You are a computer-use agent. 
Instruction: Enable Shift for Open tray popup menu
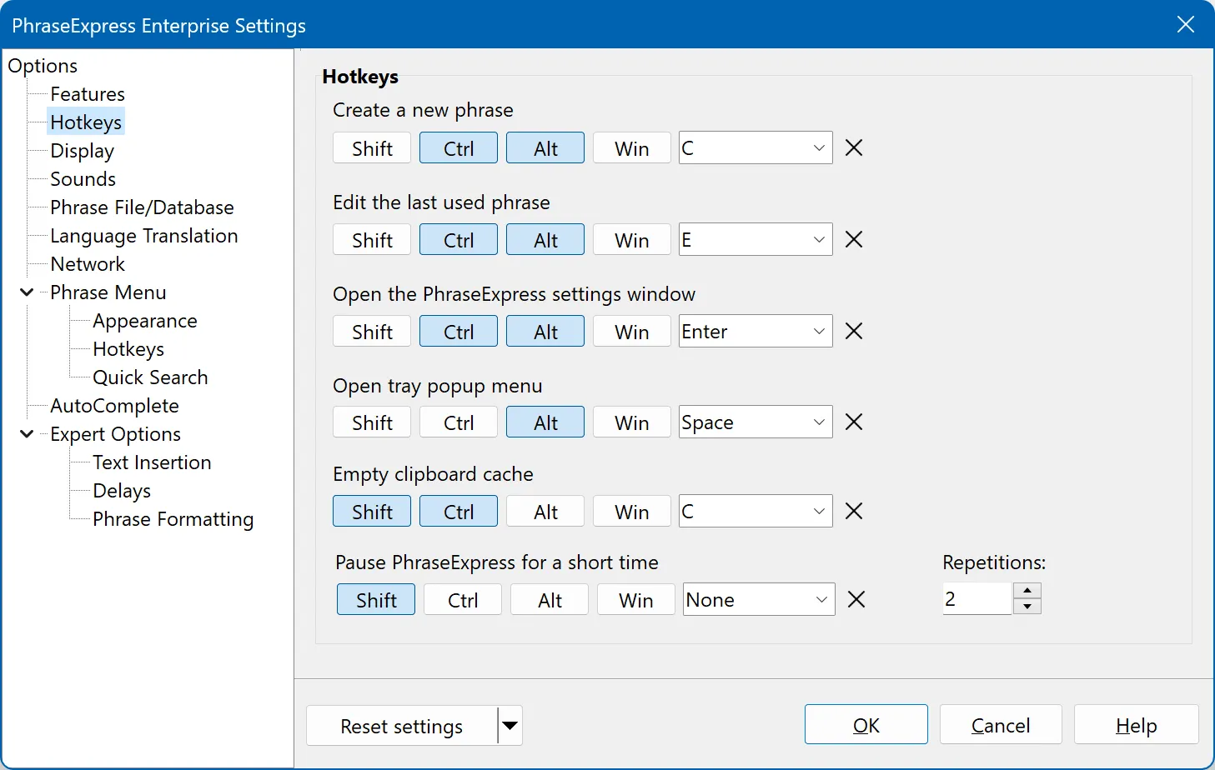(x=371, y=422)
